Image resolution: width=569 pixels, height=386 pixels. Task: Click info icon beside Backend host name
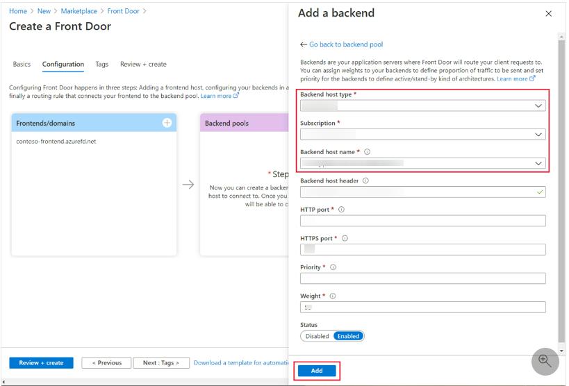tap(367, 152)
